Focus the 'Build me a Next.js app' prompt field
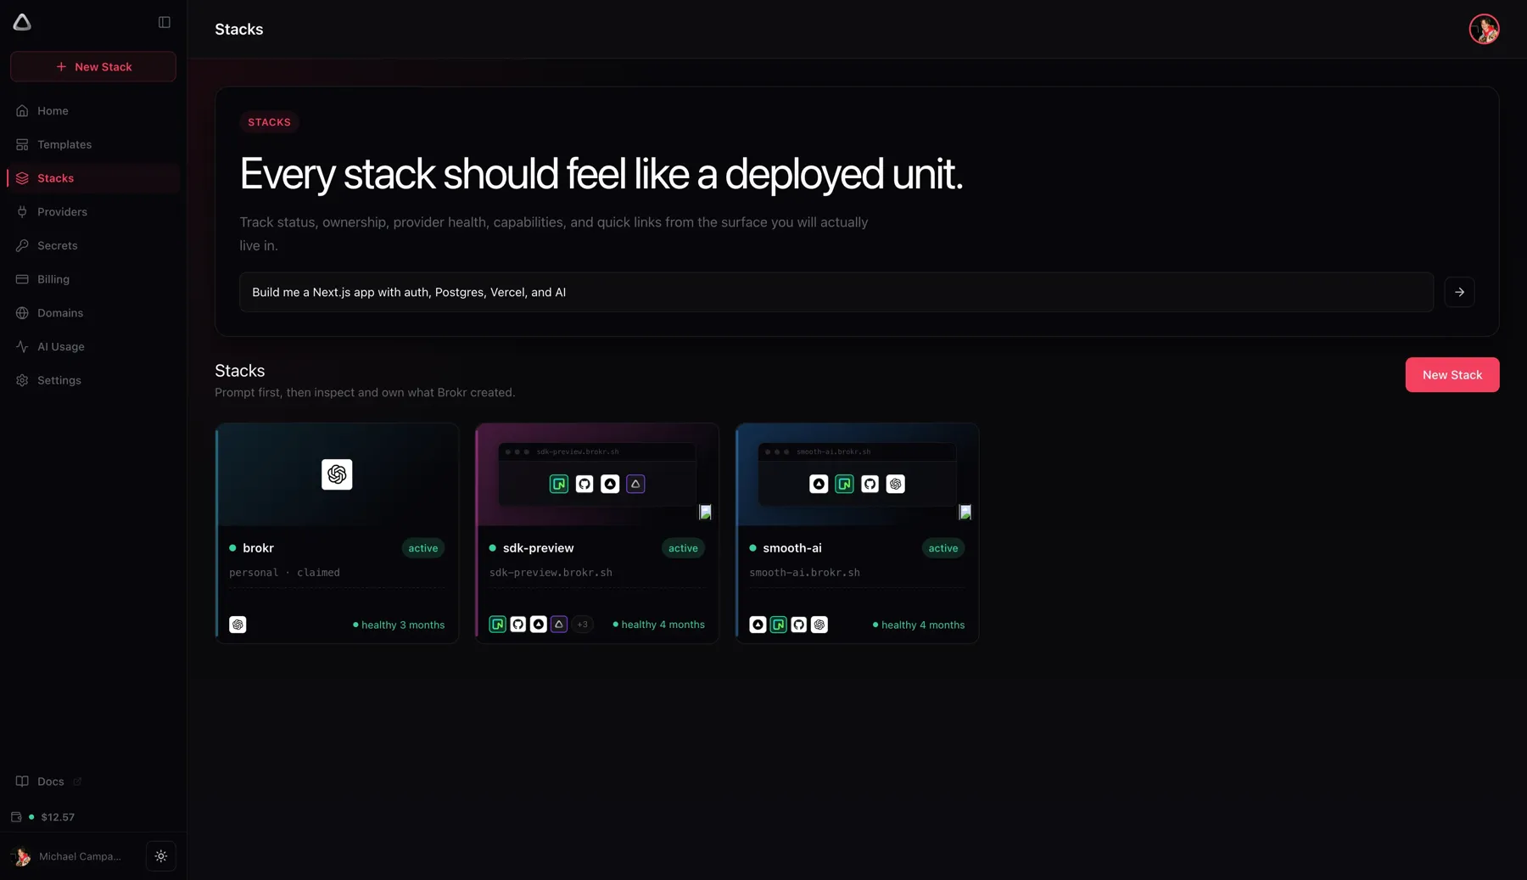Screen dimensions: 1527x880 click(x=836, y=292)
